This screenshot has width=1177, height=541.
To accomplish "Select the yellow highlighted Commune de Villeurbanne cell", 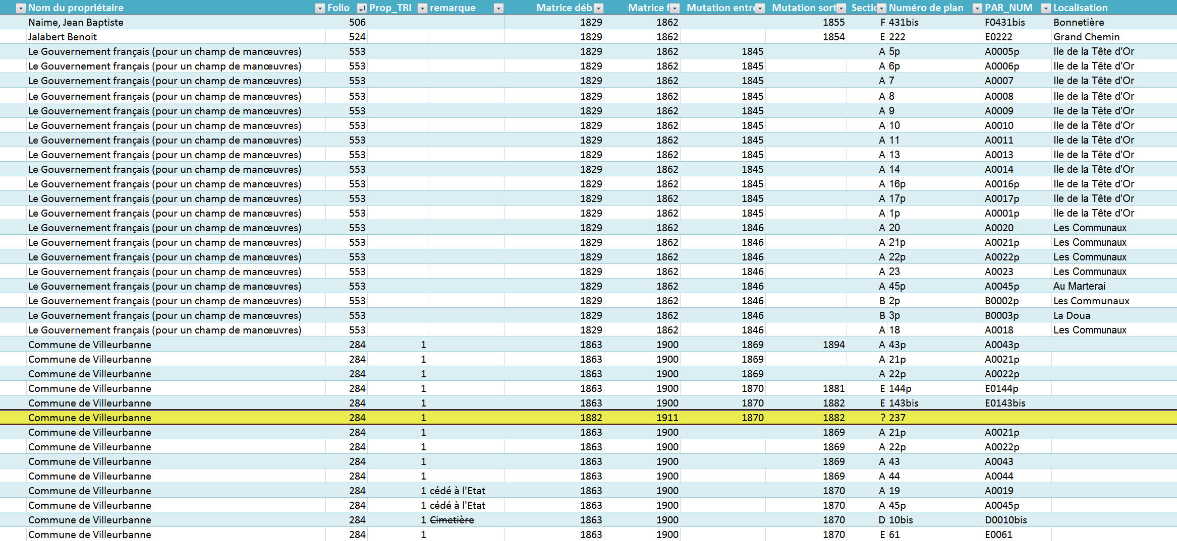I will click(x=90, y=418).
